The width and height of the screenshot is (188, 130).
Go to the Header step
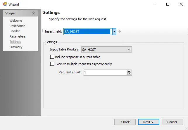tap(15, 31)
